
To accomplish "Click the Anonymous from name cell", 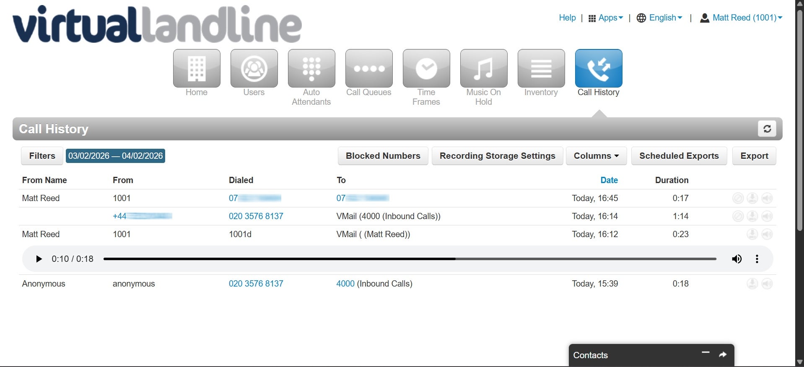I will 44,284.
